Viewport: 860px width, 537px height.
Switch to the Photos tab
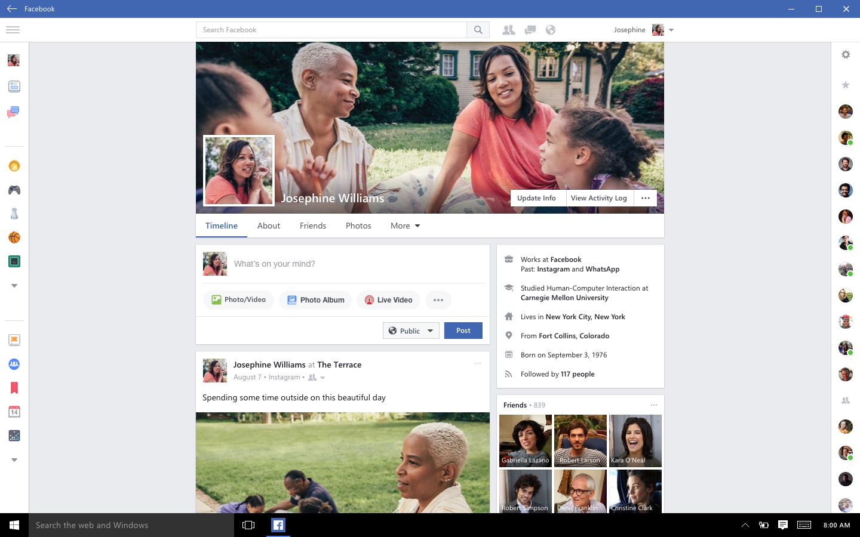[x=358, y=226]
